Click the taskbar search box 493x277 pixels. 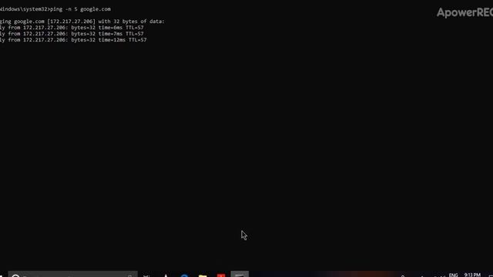pos(73,274)
